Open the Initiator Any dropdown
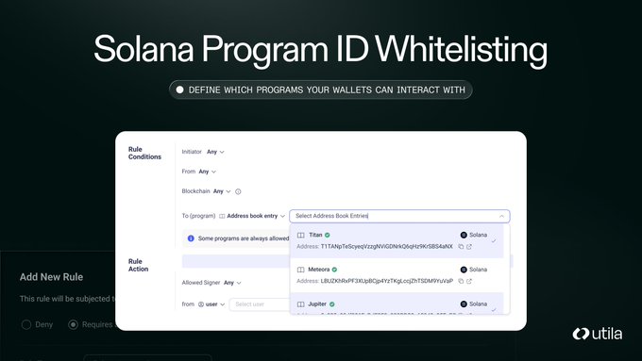This screenshot has width=642, height=361. coord(215,152)
